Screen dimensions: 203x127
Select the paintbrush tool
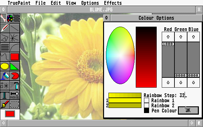click(5, 104)
